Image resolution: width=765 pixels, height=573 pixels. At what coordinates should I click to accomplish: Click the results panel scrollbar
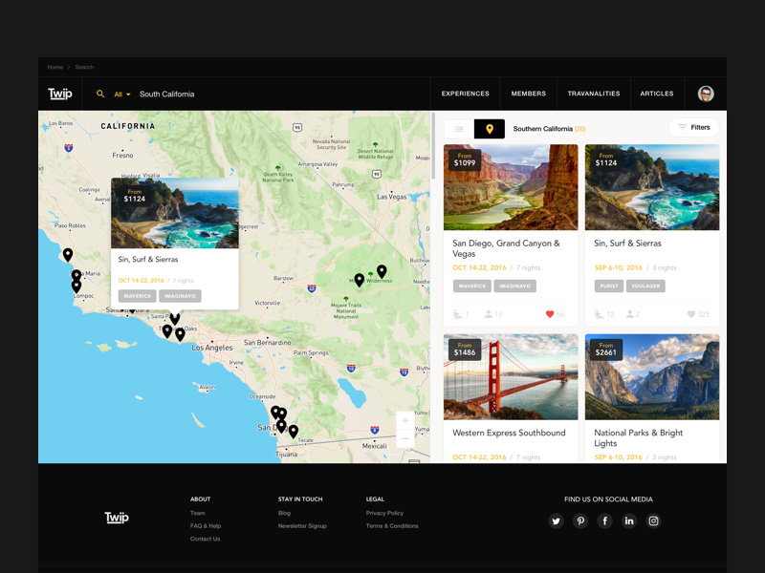pyautogui.click(x=433, y=146)
